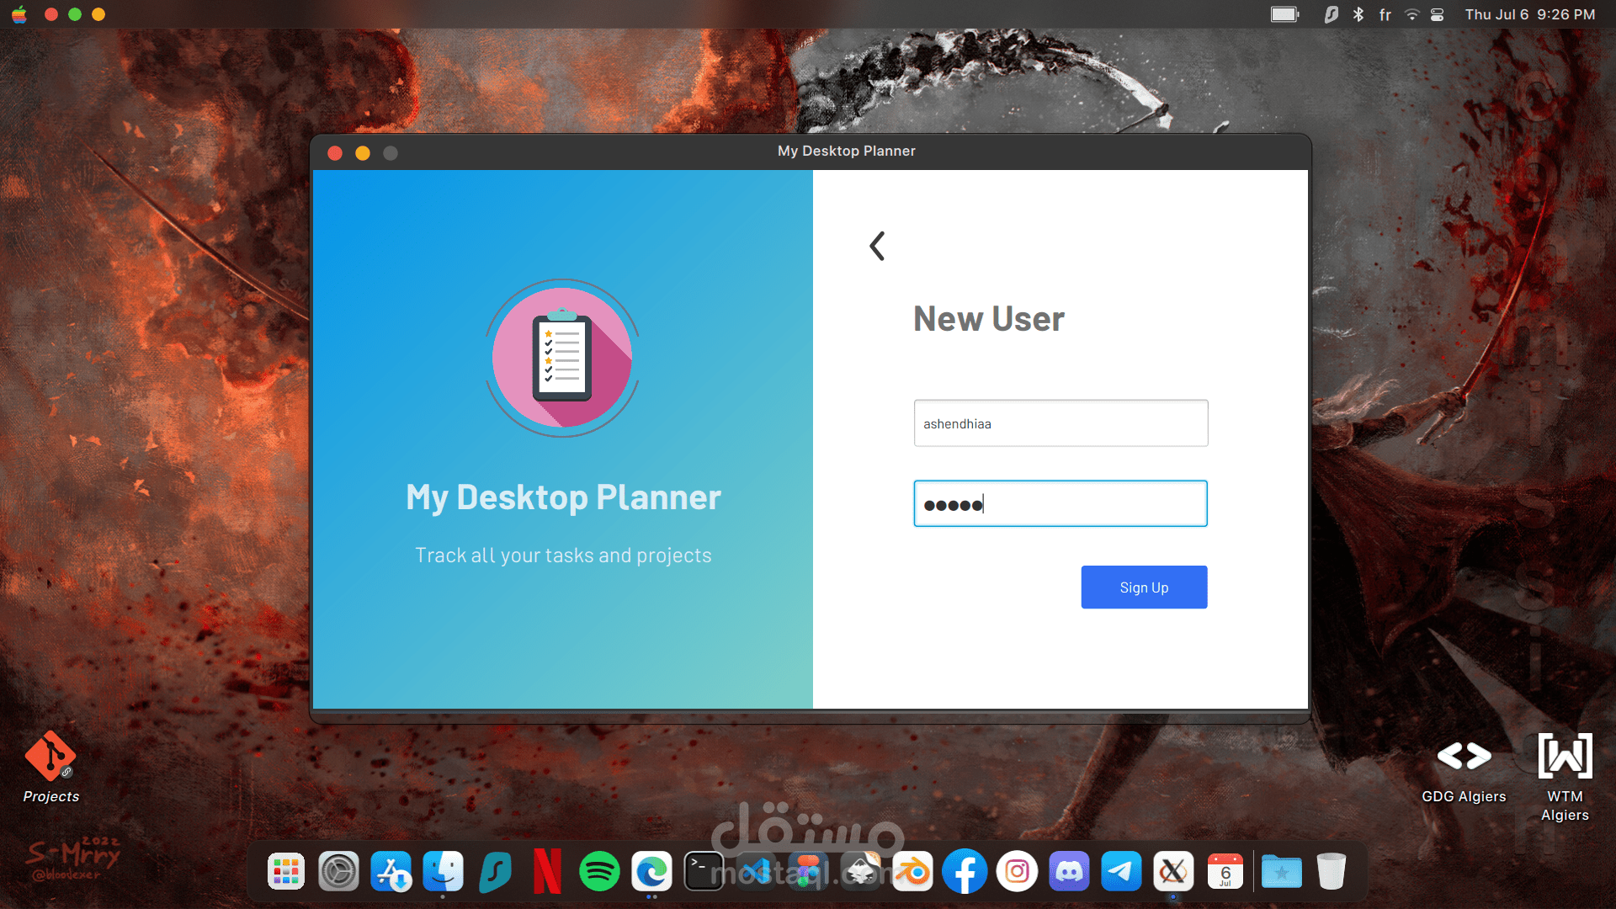Click the Sign Up button
The image size is (1616, 909).
[1144, 587]
